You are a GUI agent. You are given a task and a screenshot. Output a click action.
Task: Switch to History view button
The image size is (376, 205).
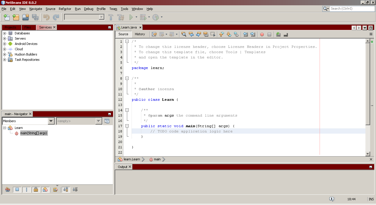(140, 34)
